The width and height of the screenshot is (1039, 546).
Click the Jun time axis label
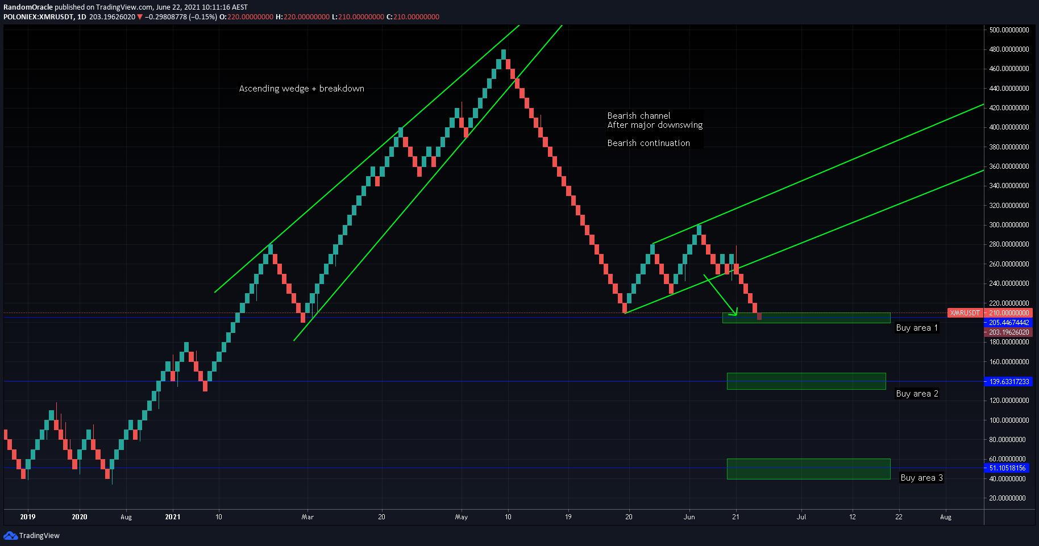coord(689,517)
